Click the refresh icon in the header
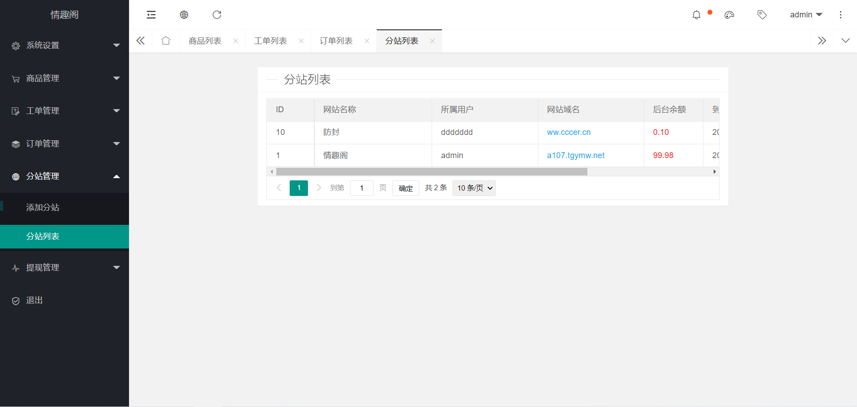The width and height of the screenshot is (857, 407). click(x=217, y=15)
